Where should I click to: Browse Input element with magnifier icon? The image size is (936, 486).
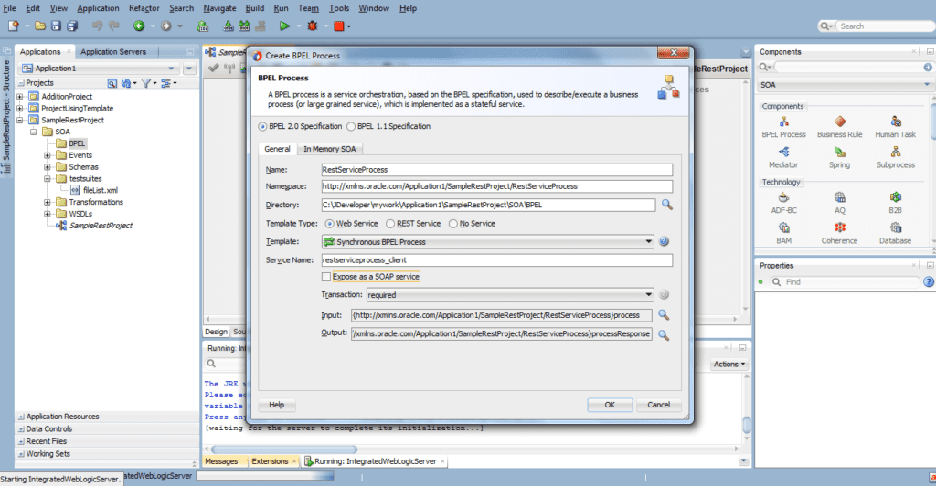[664, 315]
